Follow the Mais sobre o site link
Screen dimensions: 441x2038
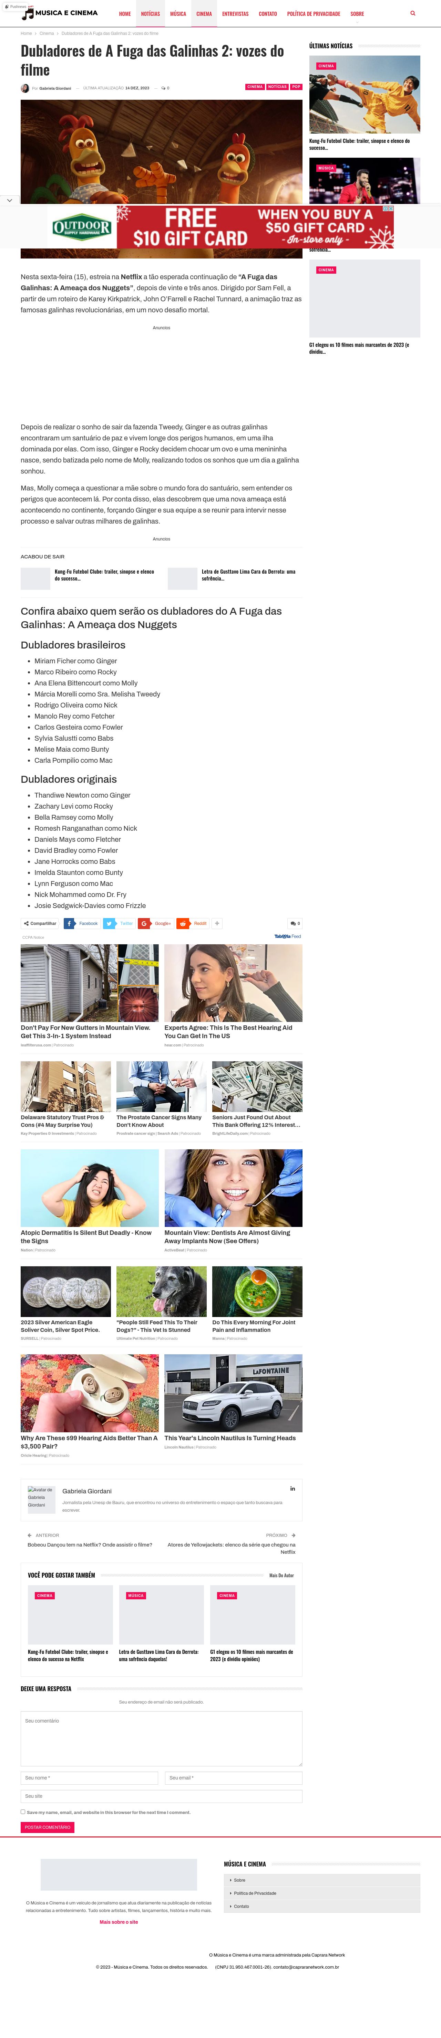click(x=119, y=1922)
